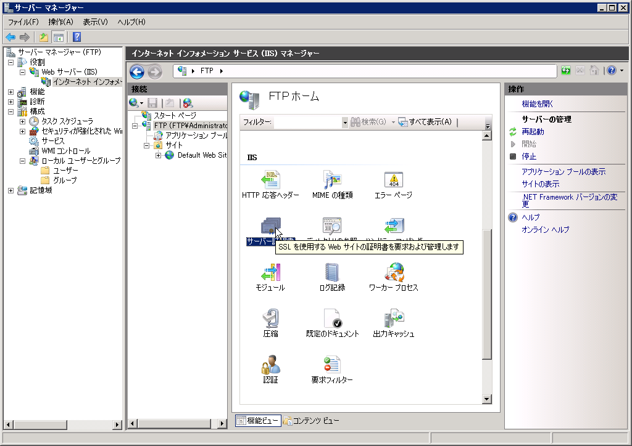Click the 機能を開く action link
This screenshot has width=632, height=446.
(538, 103)
